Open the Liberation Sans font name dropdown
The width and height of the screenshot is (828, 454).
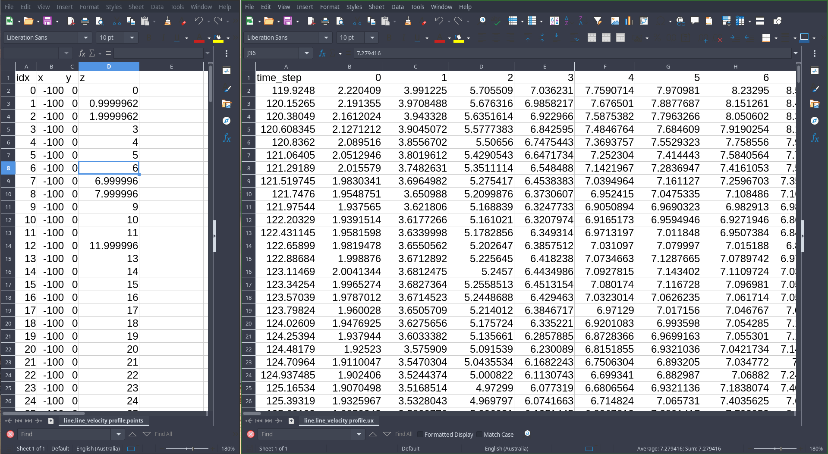(326, 38)
